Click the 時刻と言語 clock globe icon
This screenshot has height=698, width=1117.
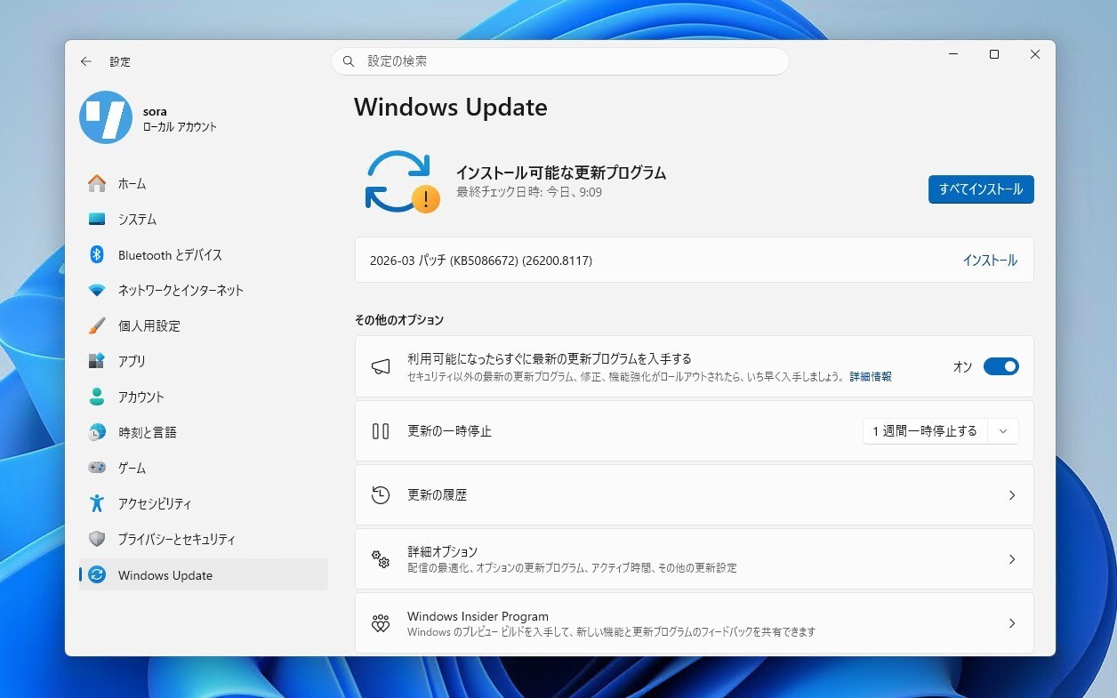pyautogui.click(x=97, y=432)
